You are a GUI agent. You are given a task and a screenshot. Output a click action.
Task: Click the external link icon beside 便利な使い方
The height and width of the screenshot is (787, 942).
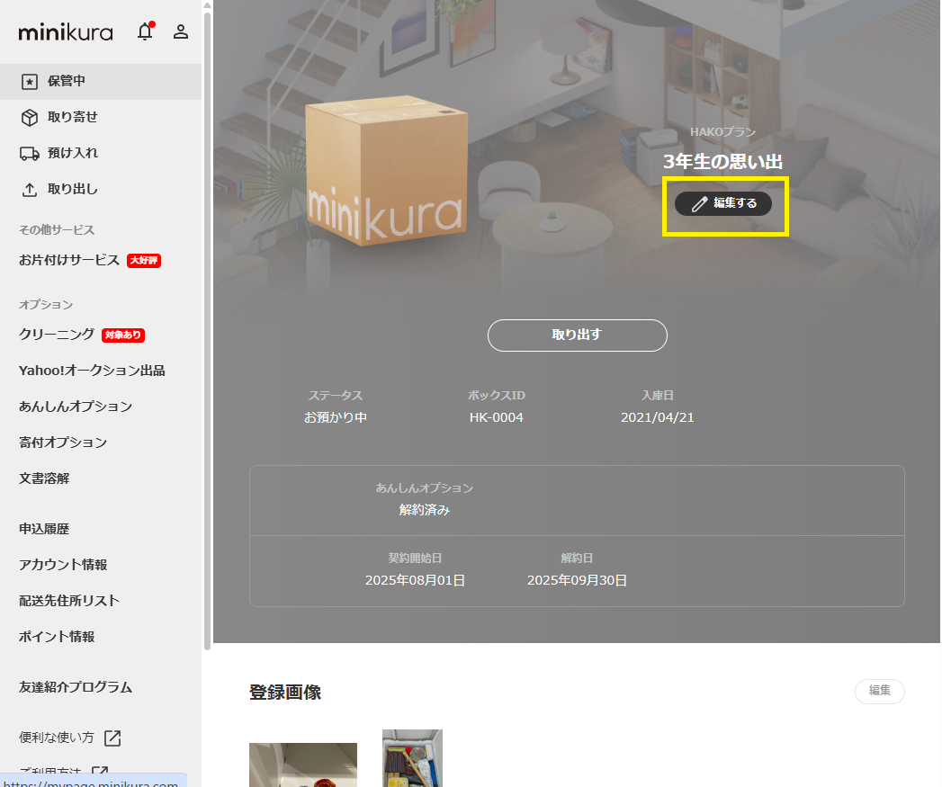coord(112,738)
